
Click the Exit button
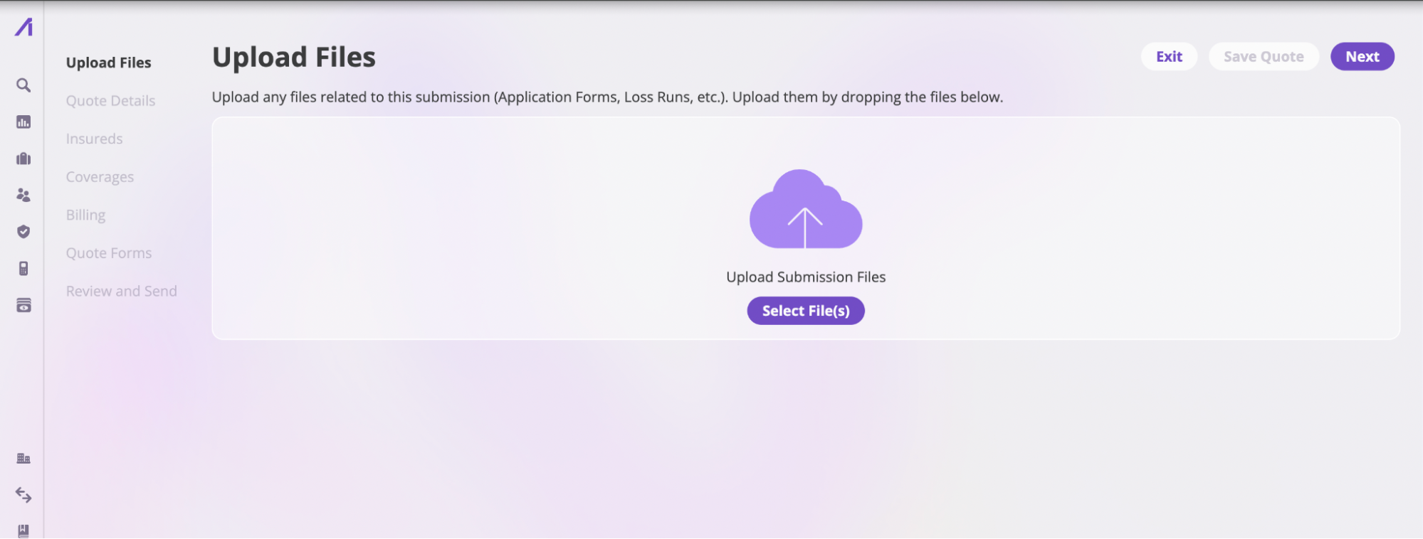pos(1169,57)
